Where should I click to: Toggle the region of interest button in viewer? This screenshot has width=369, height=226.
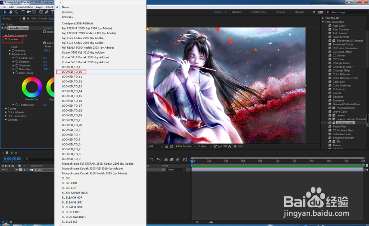[166, 146]
